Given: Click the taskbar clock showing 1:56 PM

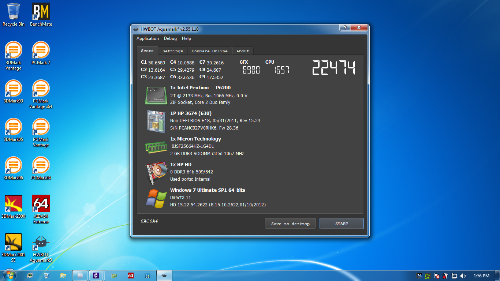Looking at the screenshot, I should [x=481, y=276].
